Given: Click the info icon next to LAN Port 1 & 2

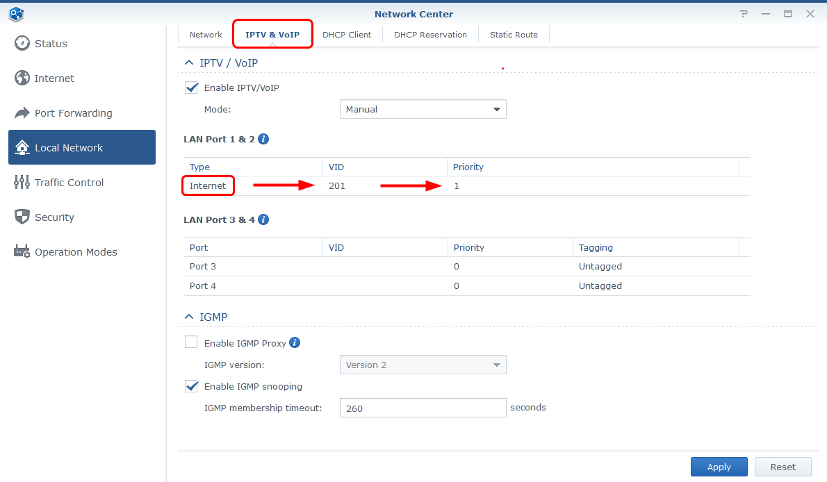Looking at the screenshot, I should pyautogui.click(x=263, y=139).
